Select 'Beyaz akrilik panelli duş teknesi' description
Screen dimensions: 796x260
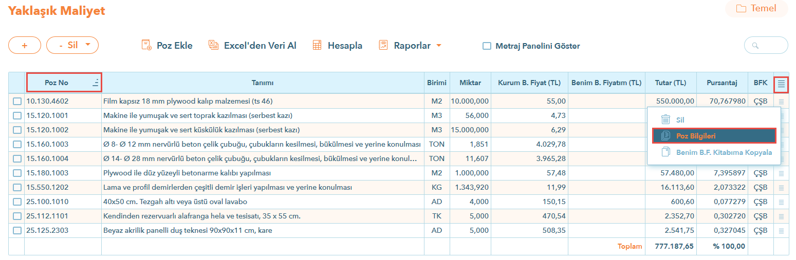(263, 231)
